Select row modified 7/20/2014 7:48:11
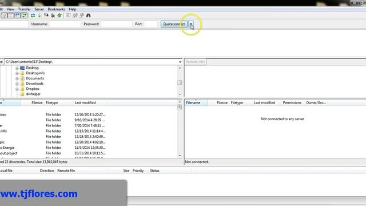366x206 pixels. [x=89, y=126]
